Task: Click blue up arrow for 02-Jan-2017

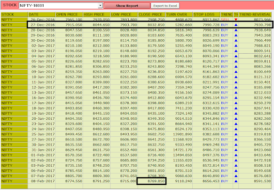Action: point(236,46)
